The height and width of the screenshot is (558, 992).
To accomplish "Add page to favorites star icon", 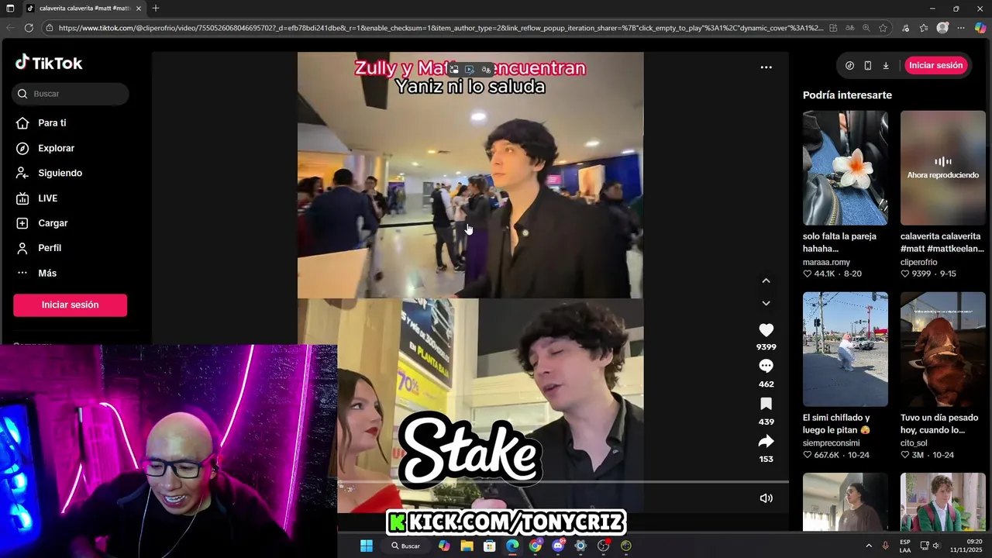I will coord(883,28).
